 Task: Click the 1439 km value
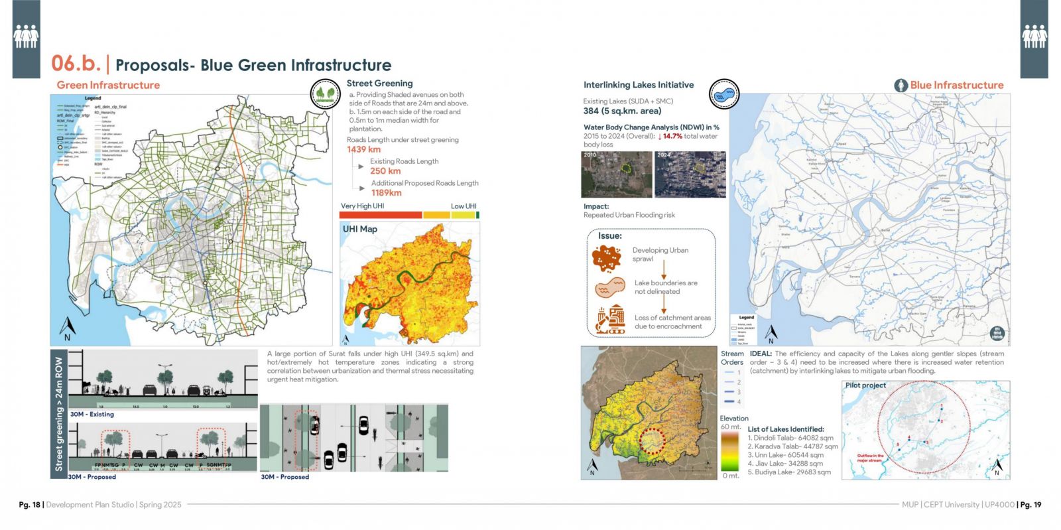363,149
